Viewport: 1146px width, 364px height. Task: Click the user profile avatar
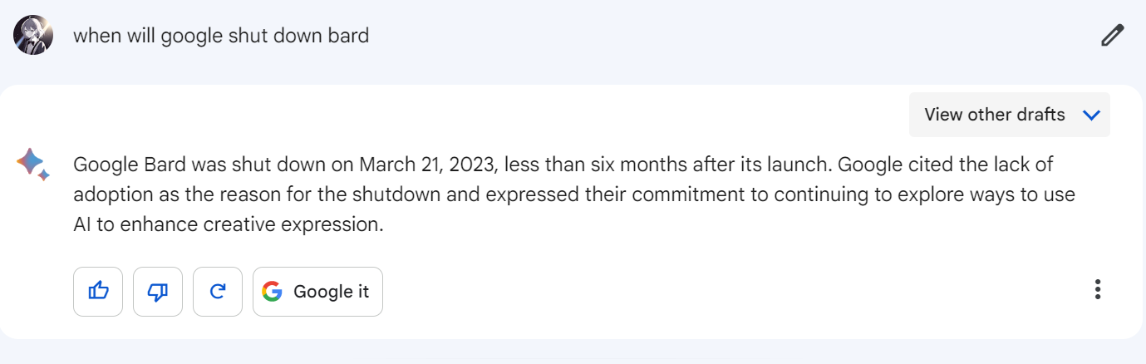34,35
